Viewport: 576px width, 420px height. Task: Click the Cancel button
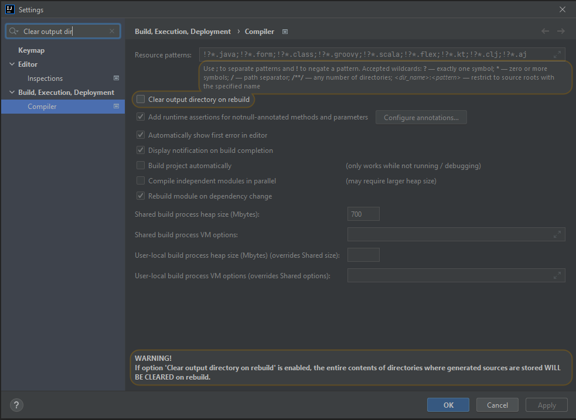coord(497,405)
